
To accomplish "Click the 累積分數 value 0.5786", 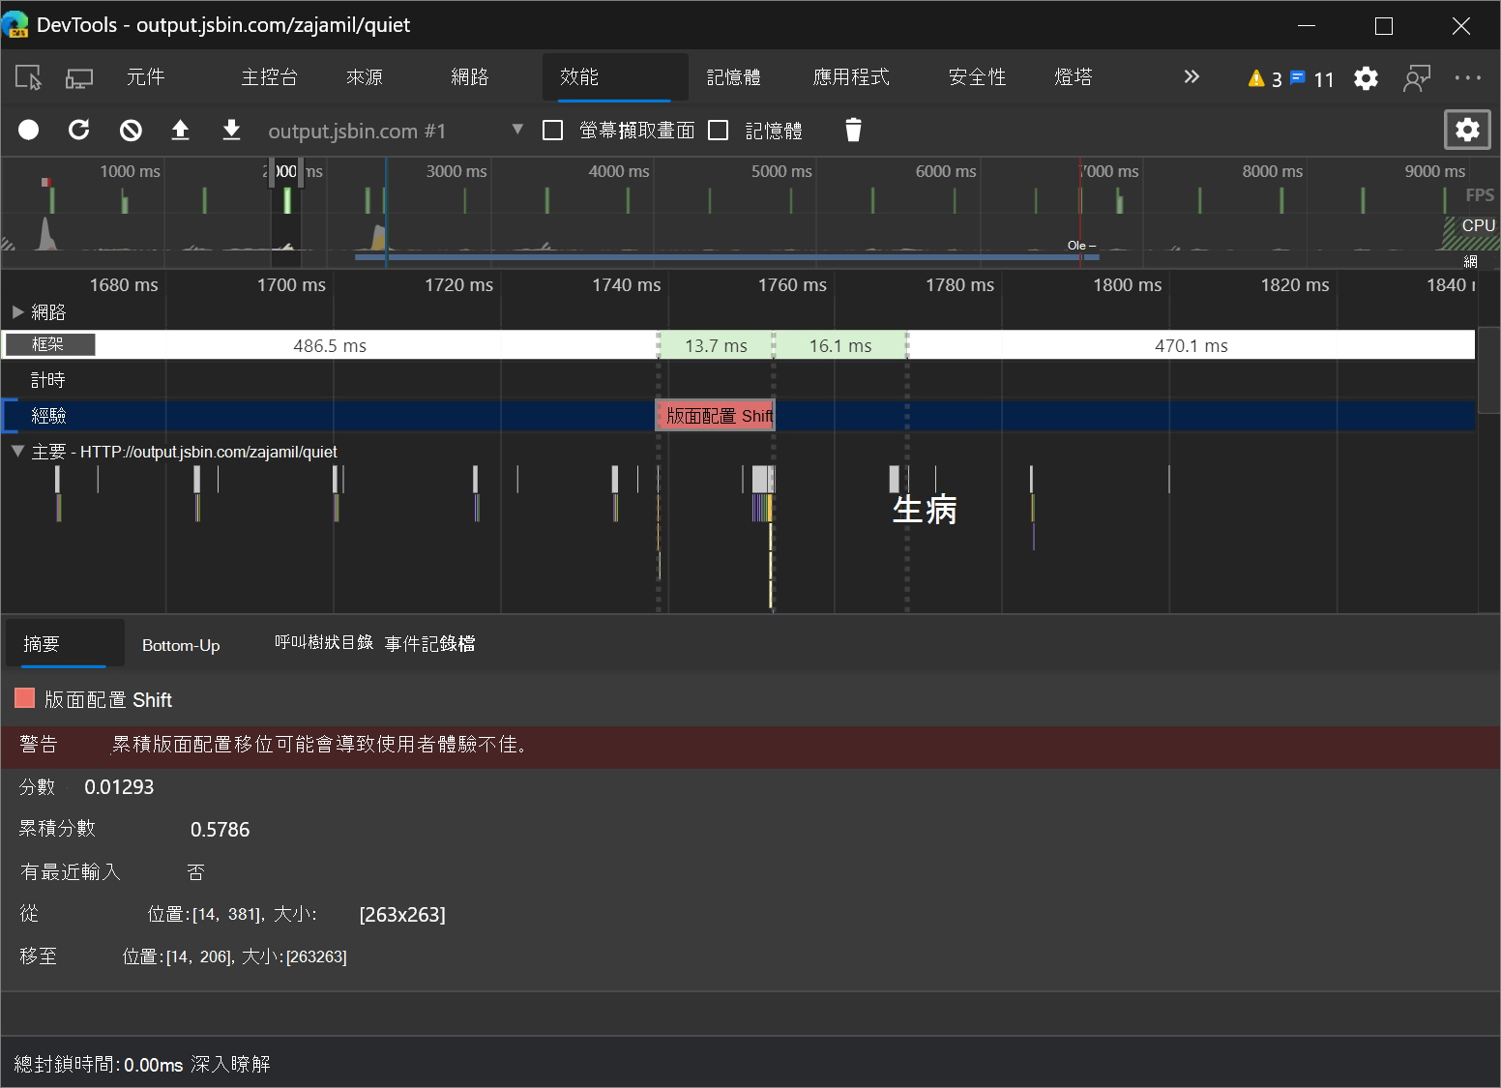I will click(220, 830).
